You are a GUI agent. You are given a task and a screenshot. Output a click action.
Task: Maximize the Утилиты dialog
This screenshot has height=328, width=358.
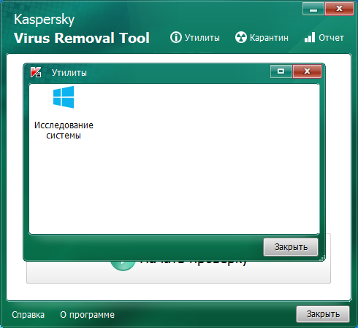pyautogui.click(x=281, y=71)
